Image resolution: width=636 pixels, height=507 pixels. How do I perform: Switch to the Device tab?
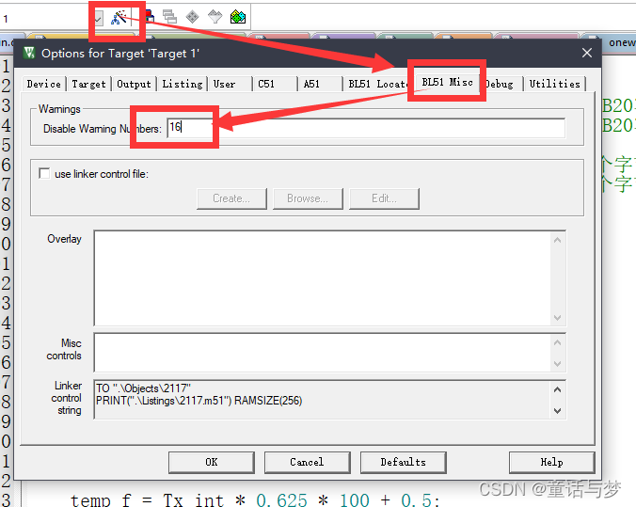coord(44,84)
